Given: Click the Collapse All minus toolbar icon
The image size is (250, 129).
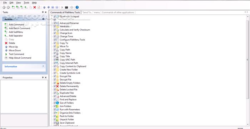Looking at the screenshot, I should coord(57,8).
